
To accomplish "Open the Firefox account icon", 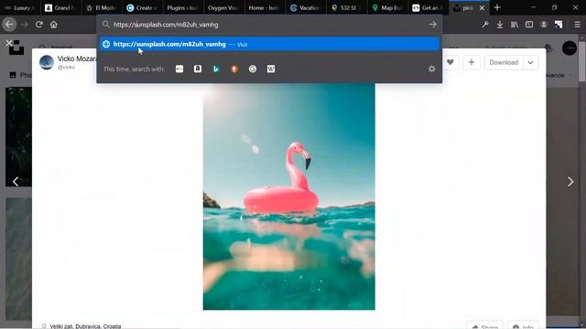I will click(544, 25).
